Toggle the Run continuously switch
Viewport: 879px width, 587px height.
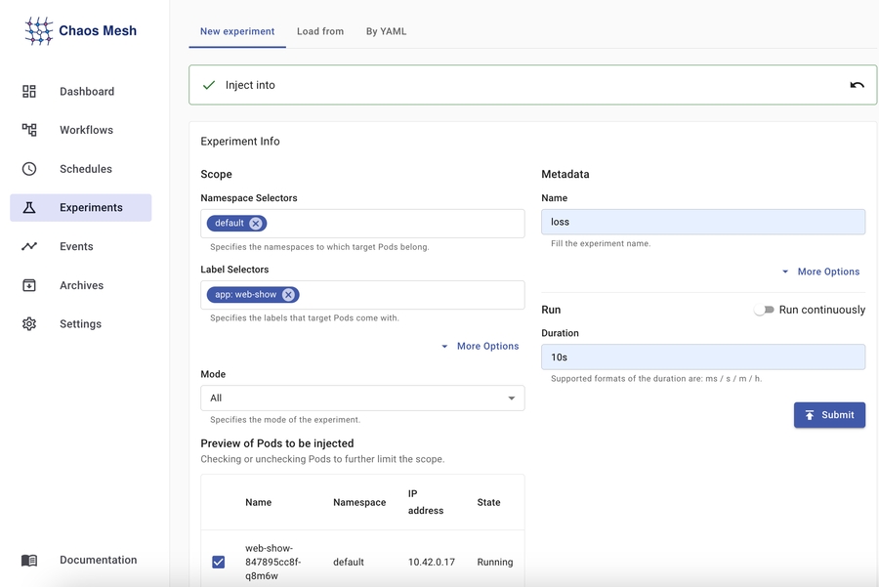[764, 310]
